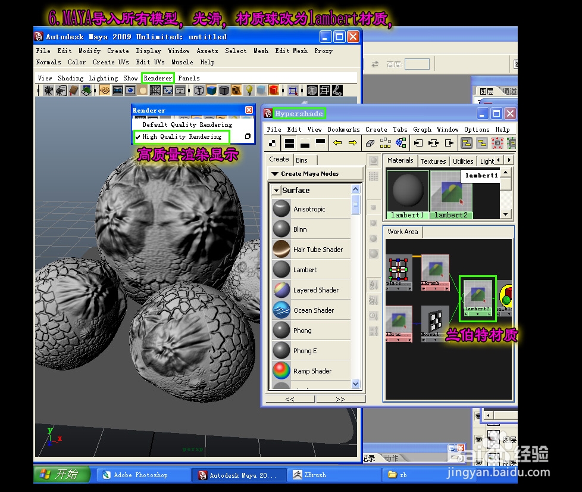This screenshot has height=492, width=582.
Task: Click the Use All Lights lightbulb icon
Action: pos(249,91)
